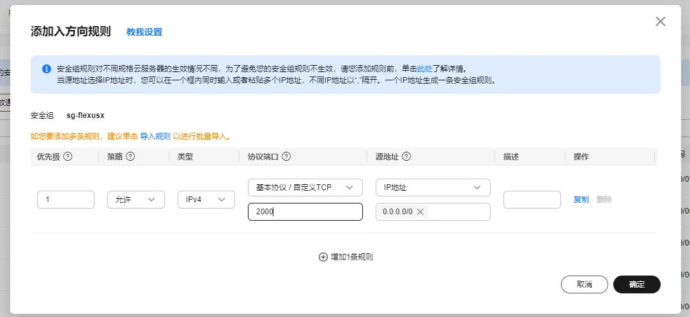Click the help icon beside 源地址
690x317 pixels.
click(x=406, y=156)
